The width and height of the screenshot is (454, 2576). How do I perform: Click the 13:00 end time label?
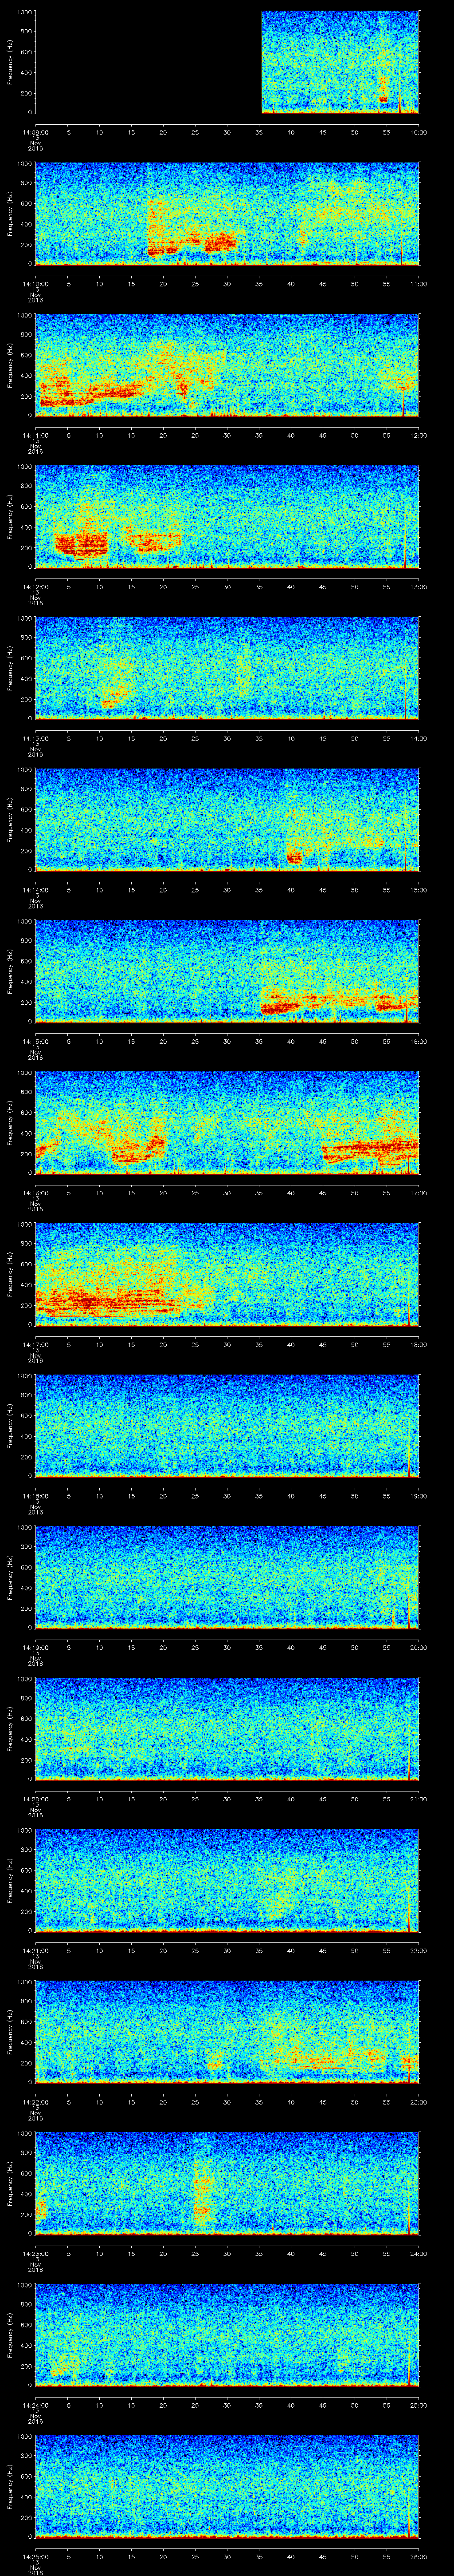[419, 587]
